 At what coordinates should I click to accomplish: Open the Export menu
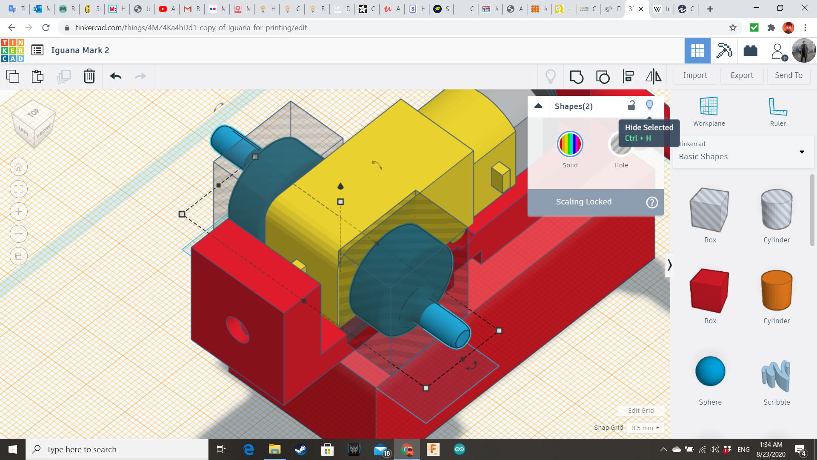coord(742,75)
